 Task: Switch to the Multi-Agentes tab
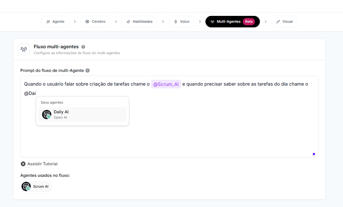point(233,21)
